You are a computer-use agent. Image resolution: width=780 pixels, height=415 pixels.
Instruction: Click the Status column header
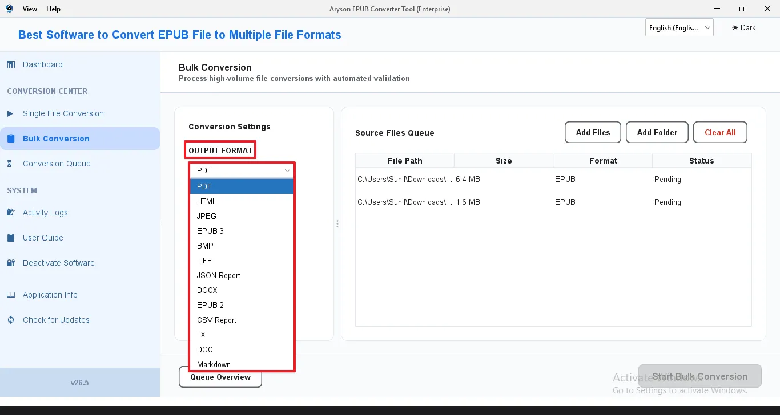tap(702, 161)
